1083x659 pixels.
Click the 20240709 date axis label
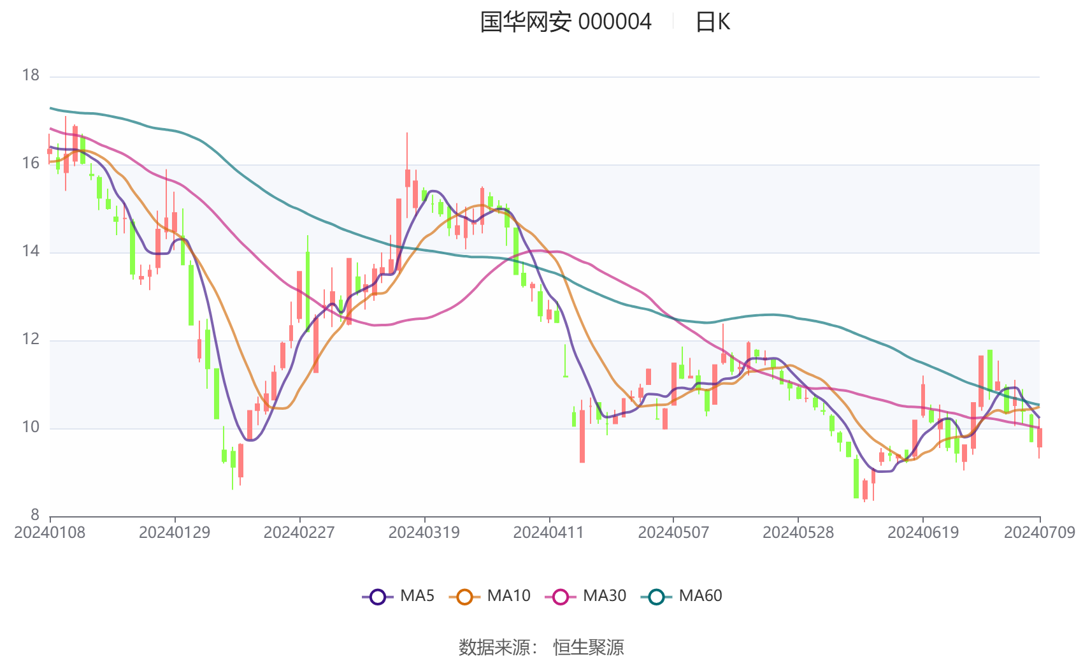point(1040,533)
